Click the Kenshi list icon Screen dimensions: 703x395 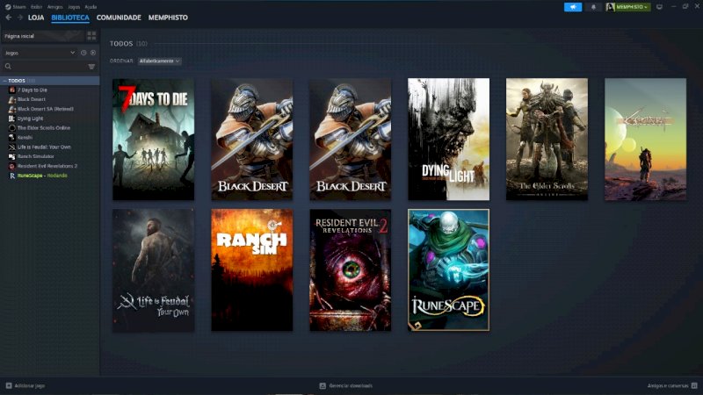pyautogui.click(x=12, y=138)
